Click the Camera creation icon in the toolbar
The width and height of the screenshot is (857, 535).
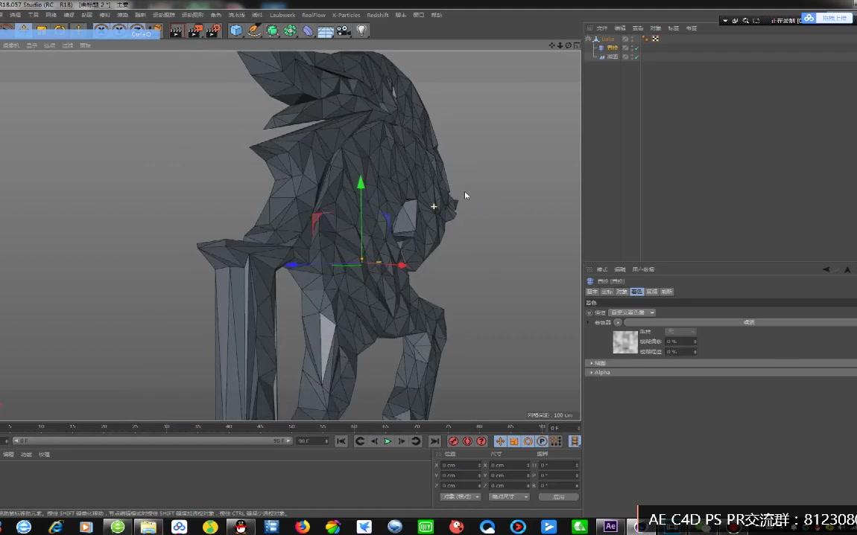tap(343, 31)
